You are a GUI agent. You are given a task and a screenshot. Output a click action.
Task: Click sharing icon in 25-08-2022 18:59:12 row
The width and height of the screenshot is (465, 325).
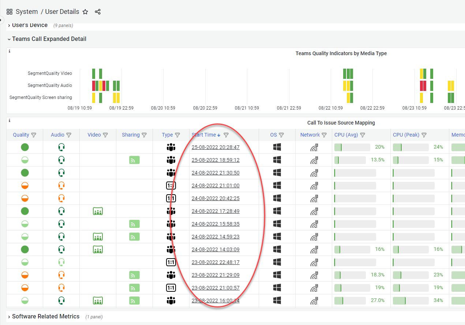click(x=134, y=160)
